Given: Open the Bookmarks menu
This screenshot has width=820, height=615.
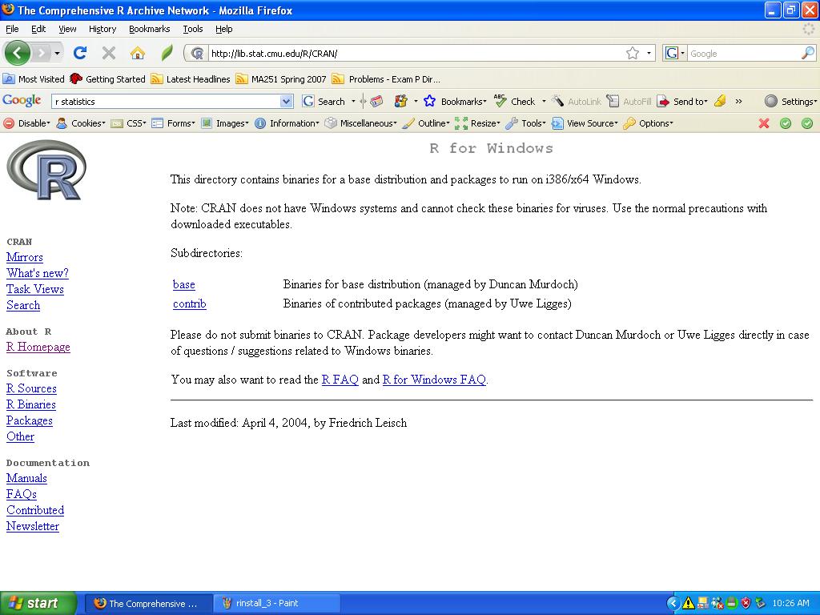Looking at the screenshot, I should [149, 29].
